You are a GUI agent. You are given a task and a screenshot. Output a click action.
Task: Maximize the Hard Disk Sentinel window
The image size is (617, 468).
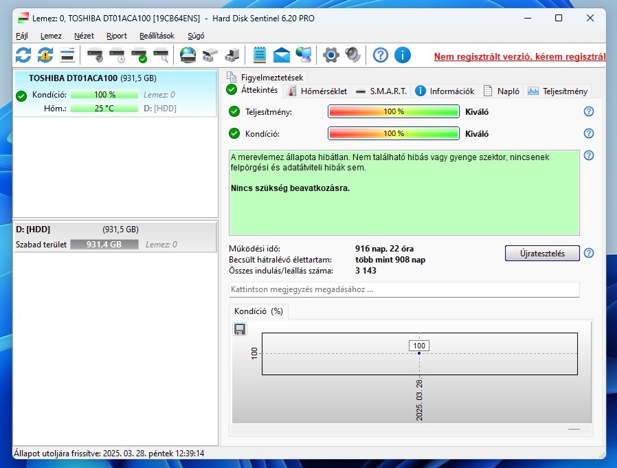coord(559,18)
